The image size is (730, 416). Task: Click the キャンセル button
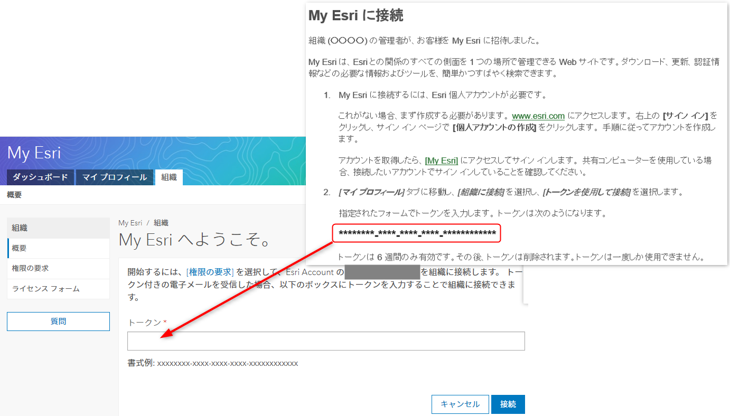460,404
